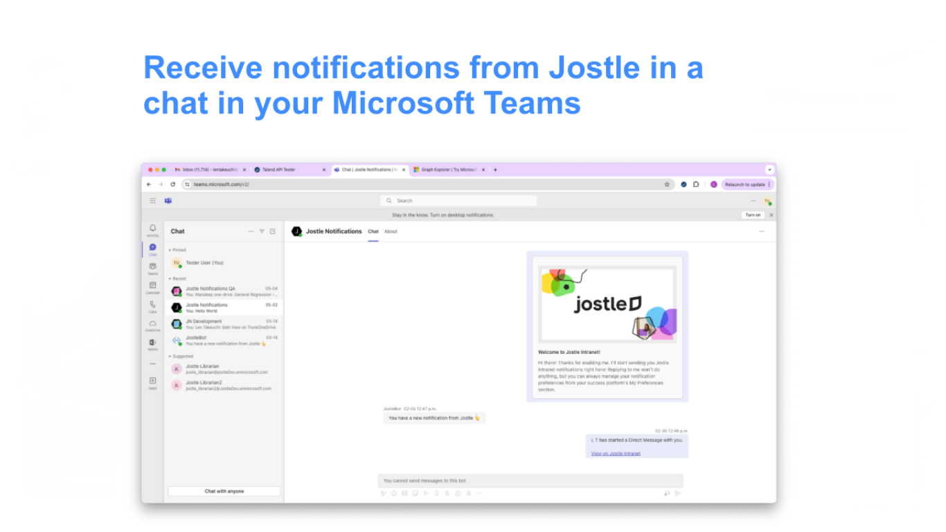Collapse the Recent chats section
The width and height of the screenshot is (946, 532).
(x=177, y=278)
